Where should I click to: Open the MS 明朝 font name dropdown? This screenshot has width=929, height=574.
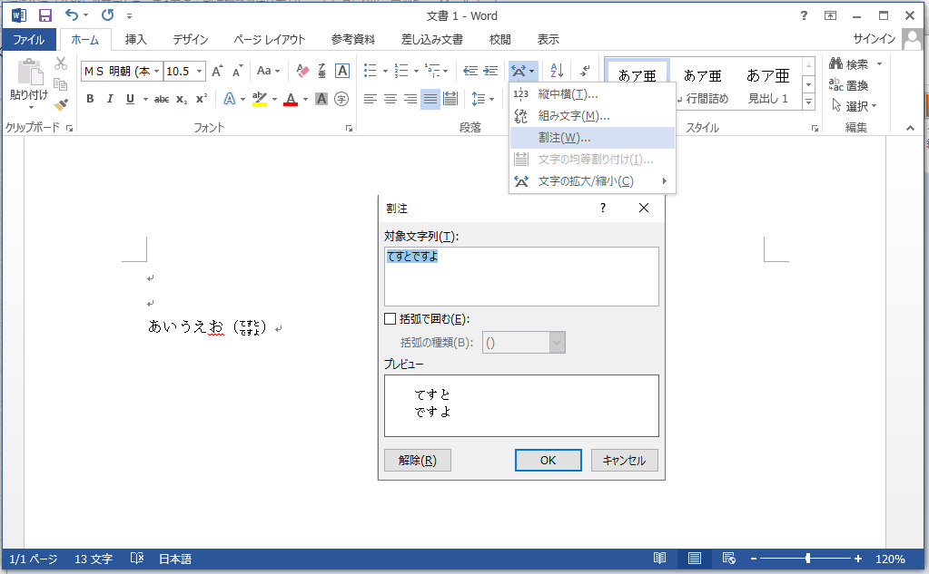coord(156,71)
